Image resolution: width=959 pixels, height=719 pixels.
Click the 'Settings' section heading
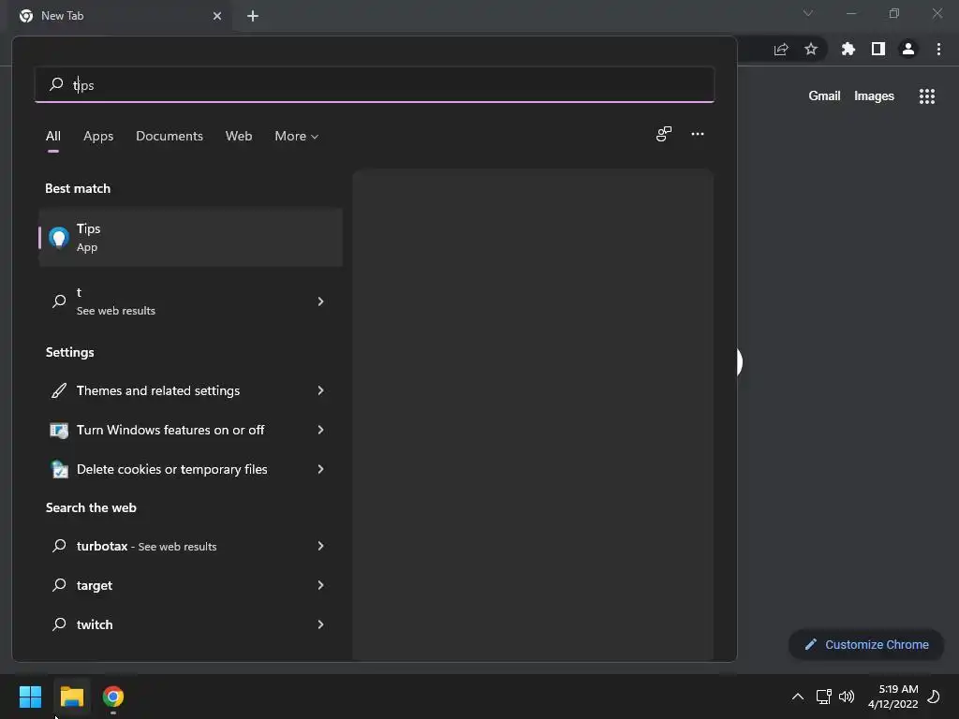pos(69,352)
